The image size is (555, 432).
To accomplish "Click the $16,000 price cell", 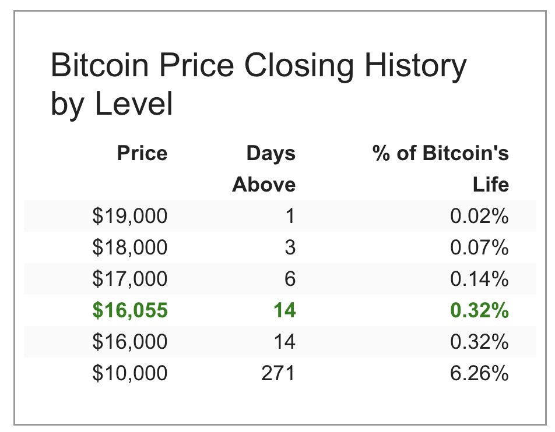I will pyautogui.click(x=130, y=342).
